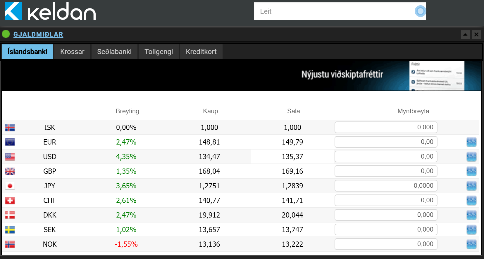Focus the Leit search field

333,11
